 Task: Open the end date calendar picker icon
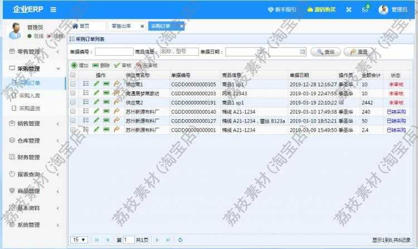click(x=302, y=51)
